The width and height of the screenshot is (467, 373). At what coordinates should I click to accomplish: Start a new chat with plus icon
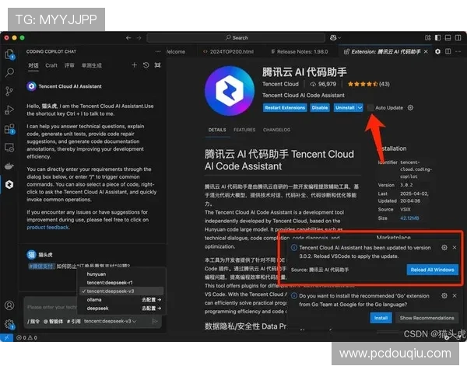click(135, 65)
